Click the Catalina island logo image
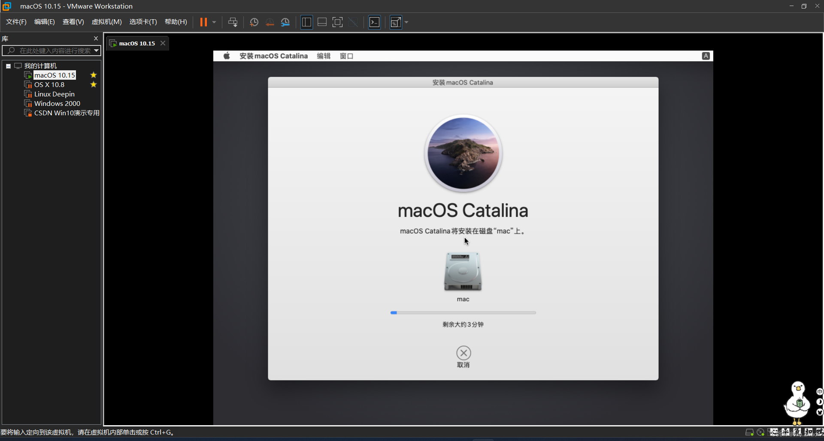The image size is (824, 441). pos(463,153)
